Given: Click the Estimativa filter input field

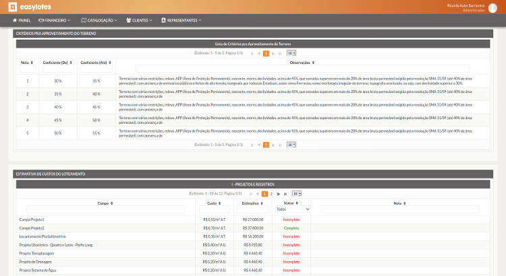Looking at the screenshot, I should (253, 209).
